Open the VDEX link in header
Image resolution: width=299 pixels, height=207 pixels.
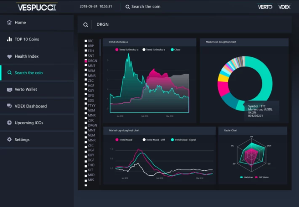point(284,7)
